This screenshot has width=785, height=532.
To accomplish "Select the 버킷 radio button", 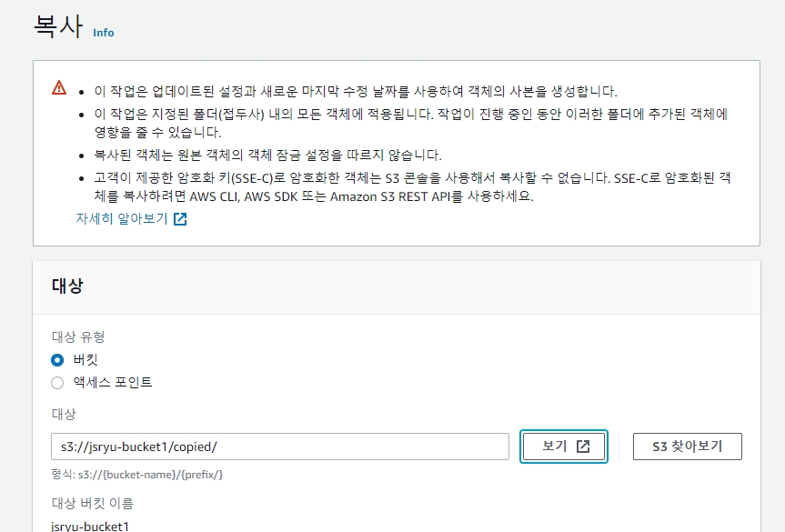I will click(58, 360).
